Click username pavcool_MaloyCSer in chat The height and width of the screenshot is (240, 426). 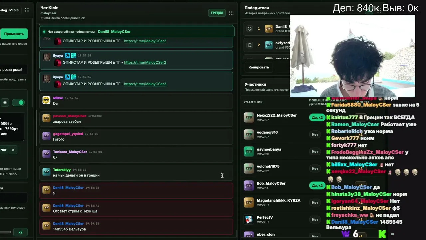click(70, 116)
